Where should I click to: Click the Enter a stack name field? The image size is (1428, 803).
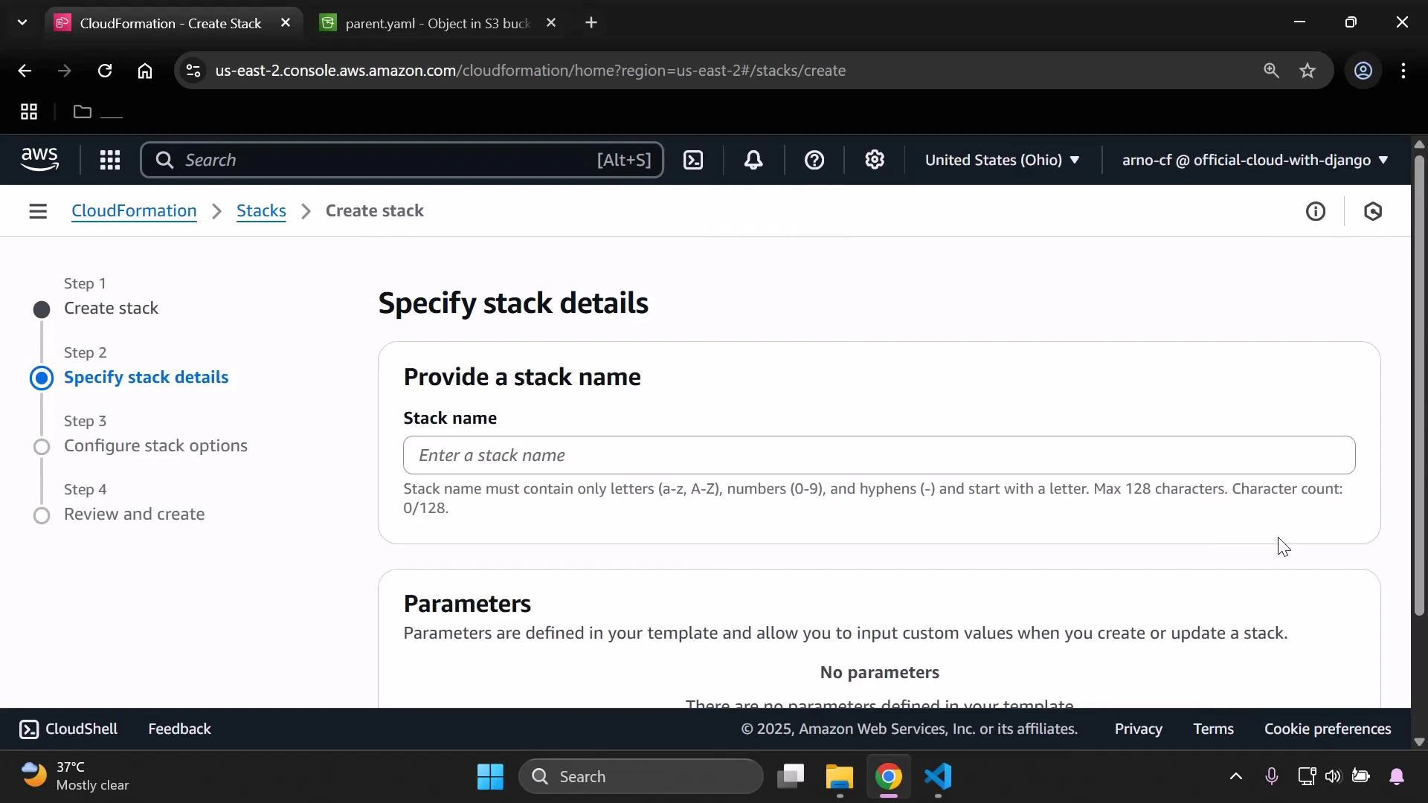pyautogui.click(x=878, y=455)
